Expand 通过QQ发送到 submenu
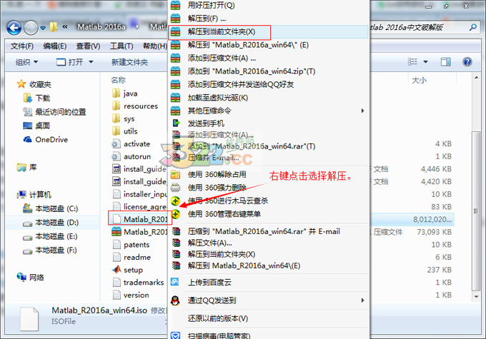Image resolution: width=486 pixels, height=339 pixels. (269, 300)
